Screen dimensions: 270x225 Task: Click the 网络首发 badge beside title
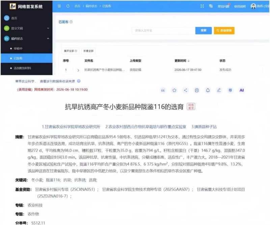191,107
